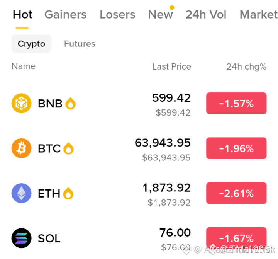This screenshot has width=278, height=259.
Task: Open the BTC price 63,943.95
Action: coord(163,143)
